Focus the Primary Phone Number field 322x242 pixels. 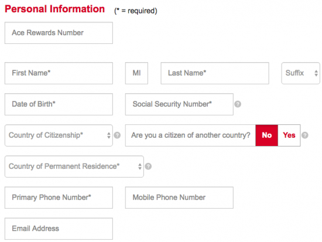[x=59, y=197]
